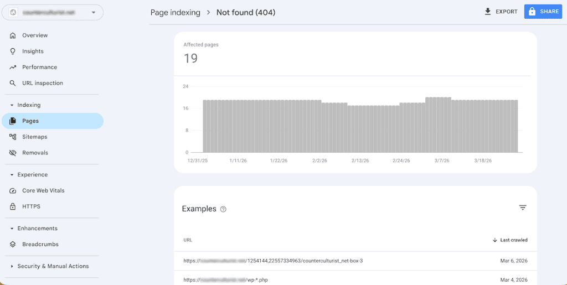
Task: Click the Affected pages count 19
Action: (190, 59)
